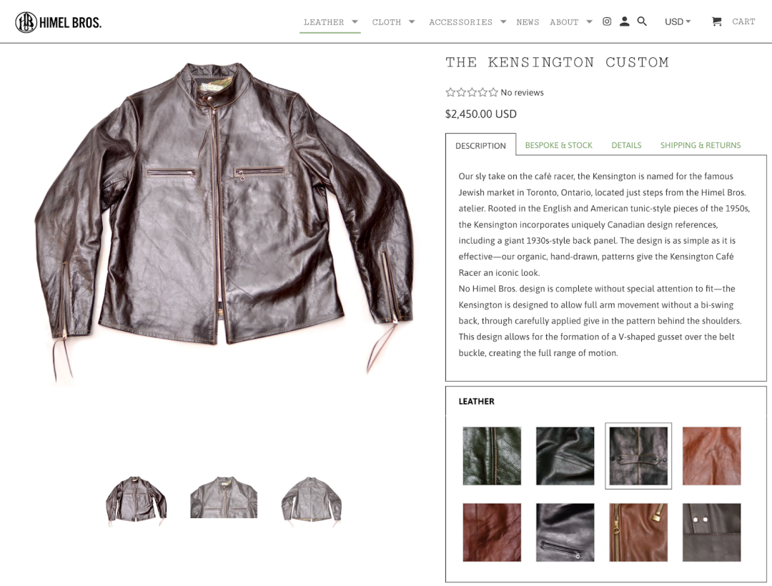Click the search magnifier icon
The width and height of the screenshot is (772, 586).
click(x=642, y=21)
